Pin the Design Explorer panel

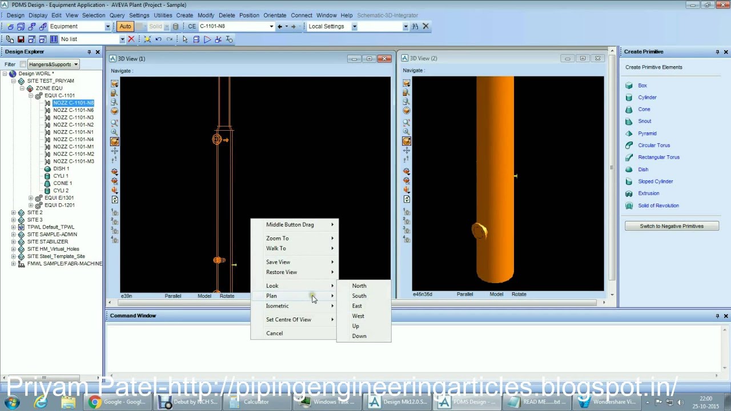(89, 52)
